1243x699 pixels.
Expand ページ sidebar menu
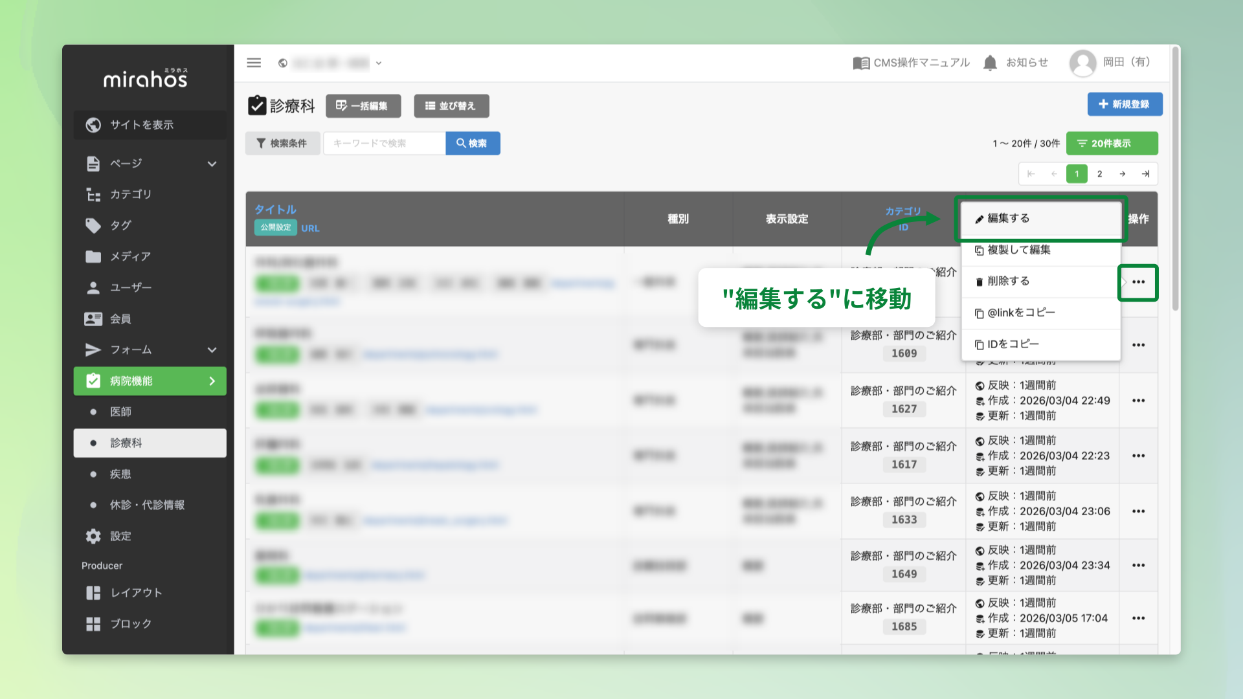150,163
